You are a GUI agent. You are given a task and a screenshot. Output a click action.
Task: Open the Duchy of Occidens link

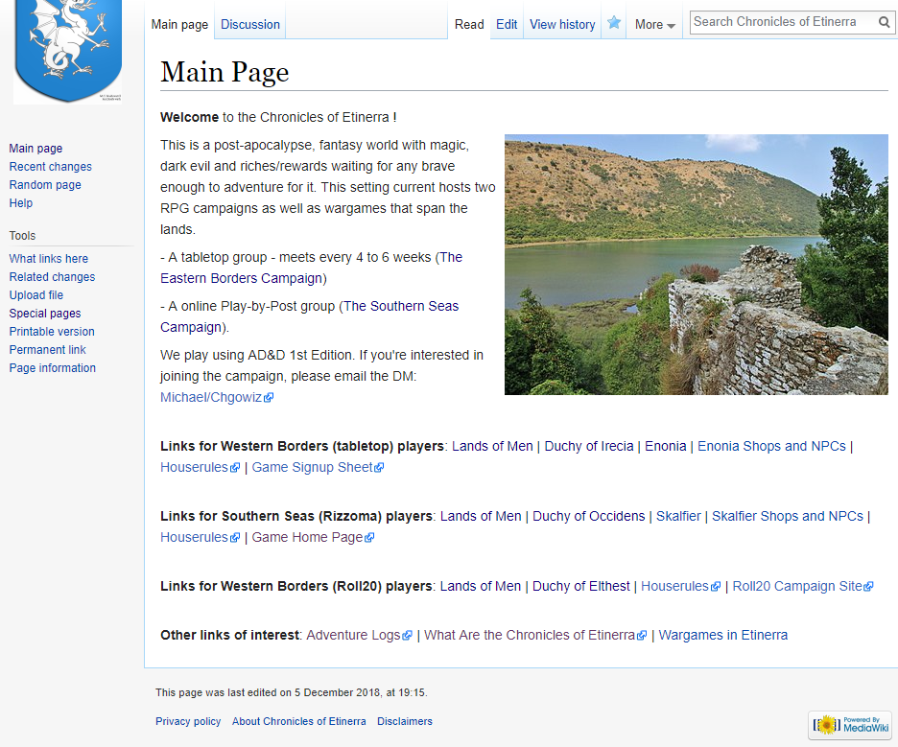(x=589, y=516)
